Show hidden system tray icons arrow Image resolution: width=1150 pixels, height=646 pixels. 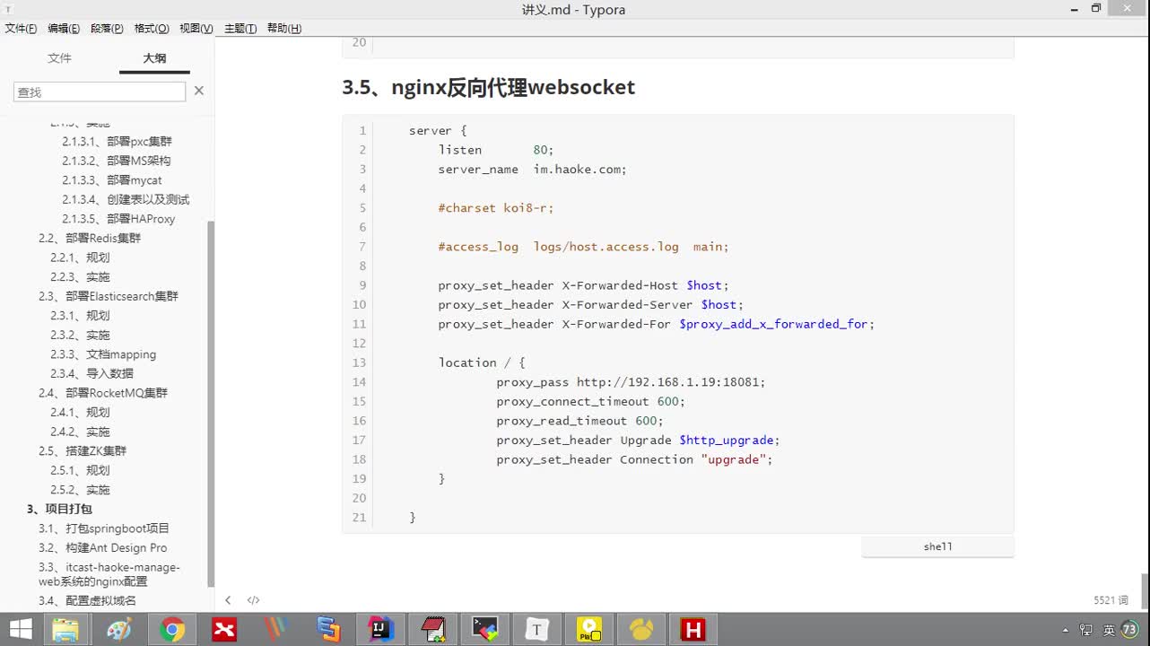pos(1065,630)
